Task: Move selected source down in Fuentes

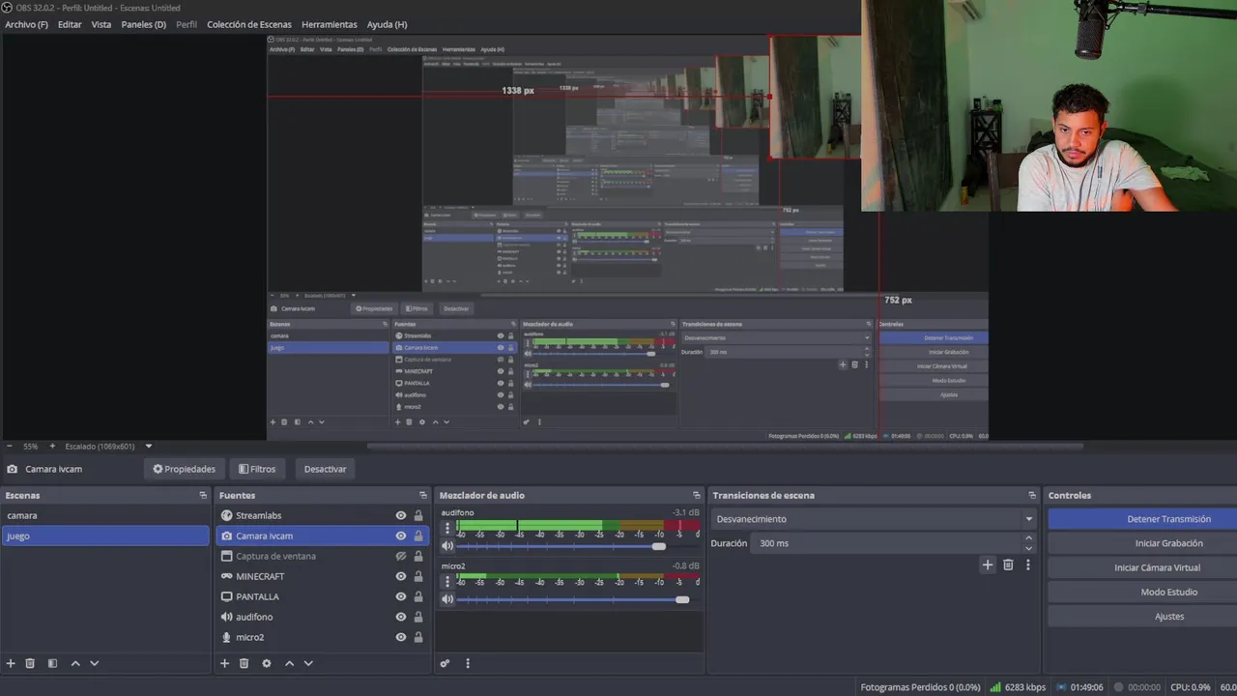Action: point(308,663)
